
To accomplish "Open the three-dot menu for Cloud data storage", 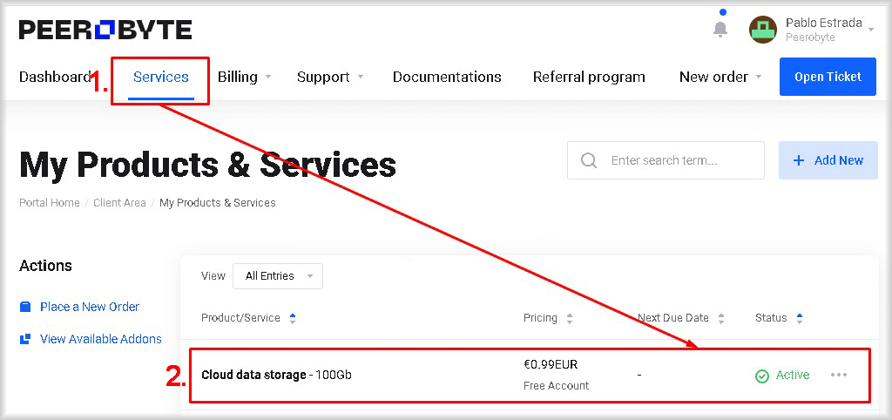I will 839,375.
